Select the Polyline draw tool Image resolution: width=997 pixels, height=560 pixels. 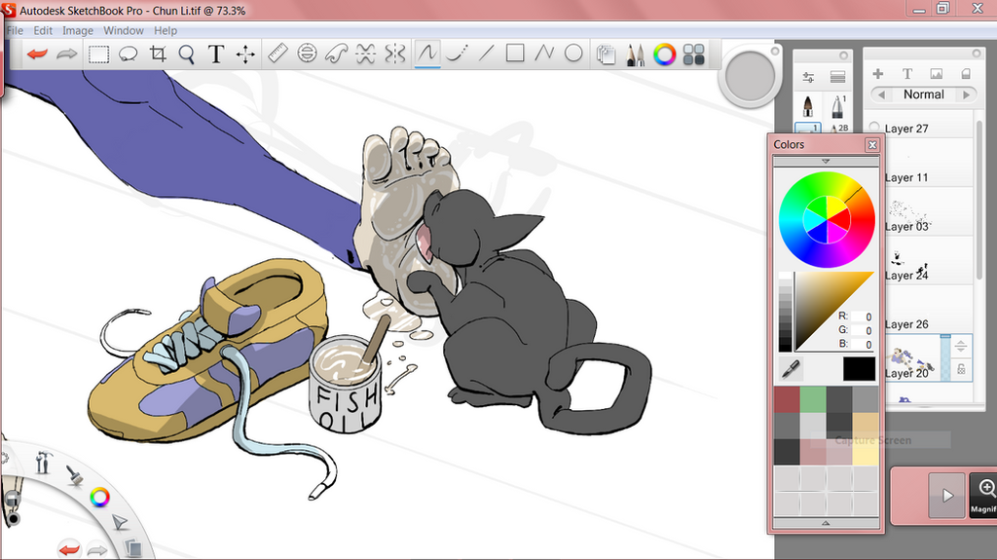(544, 54)
